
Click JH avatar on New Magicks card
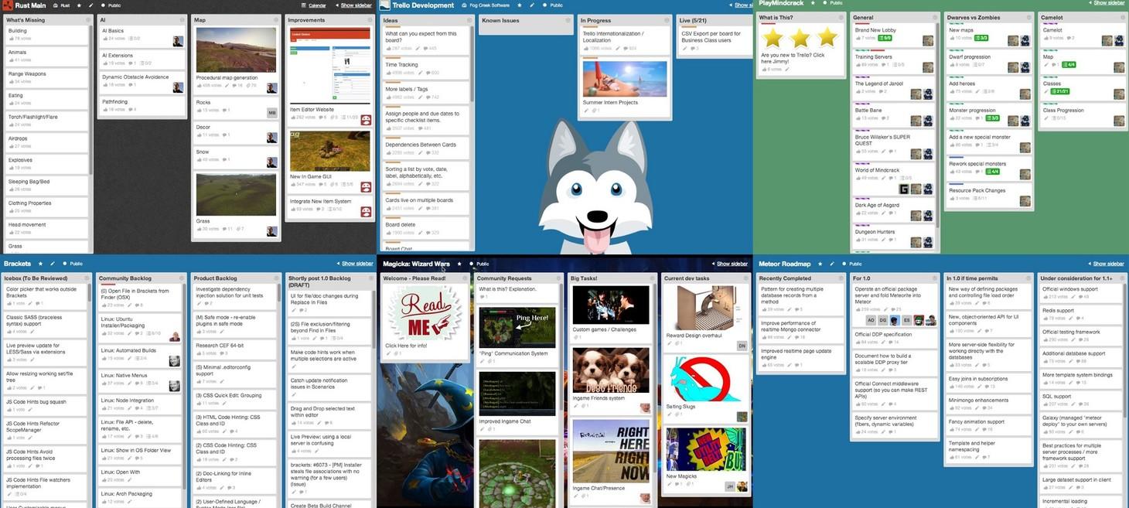click(729, 486)
